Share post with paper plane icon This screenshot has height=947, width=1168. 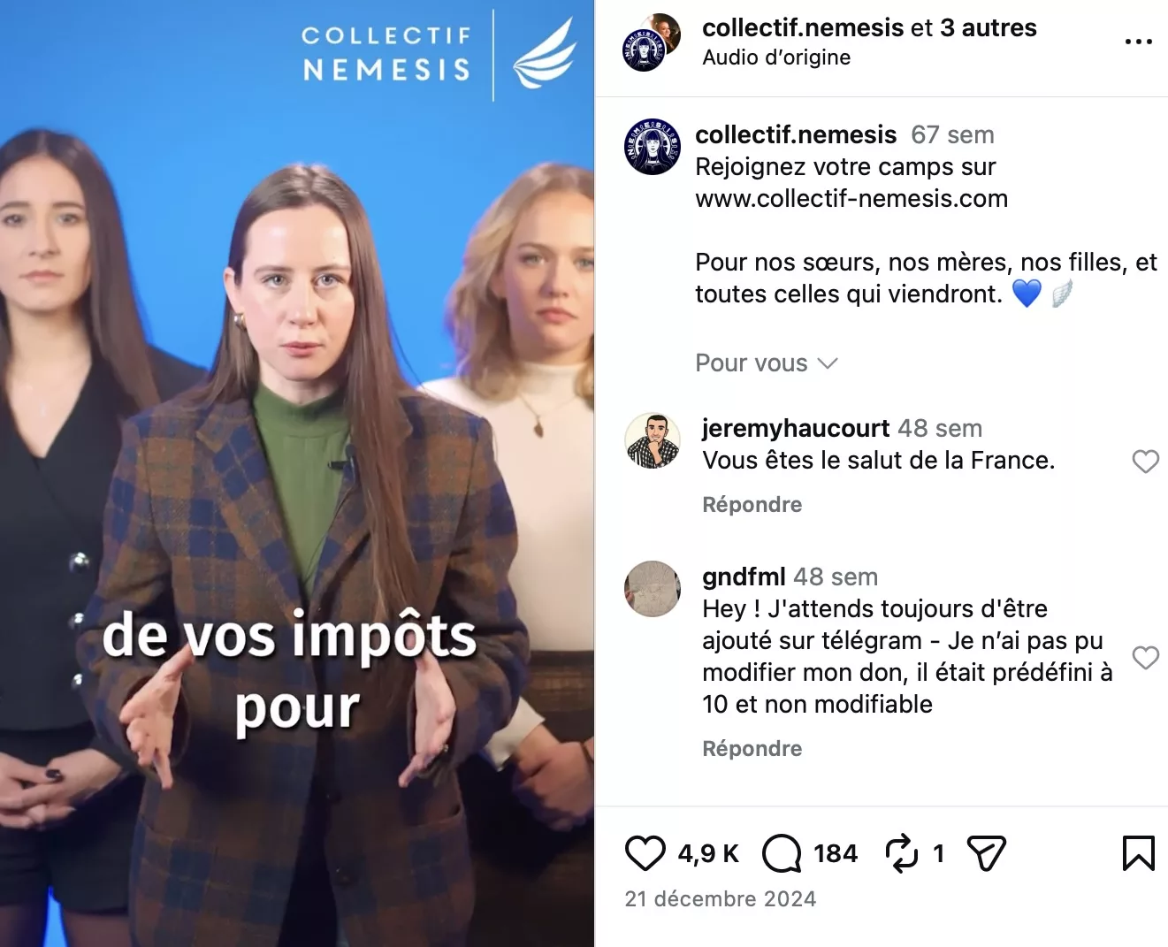(987, 853)
